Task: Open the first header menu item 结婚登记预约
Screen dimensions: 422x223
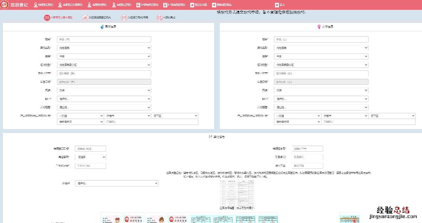Action: (x=43, y=5)
